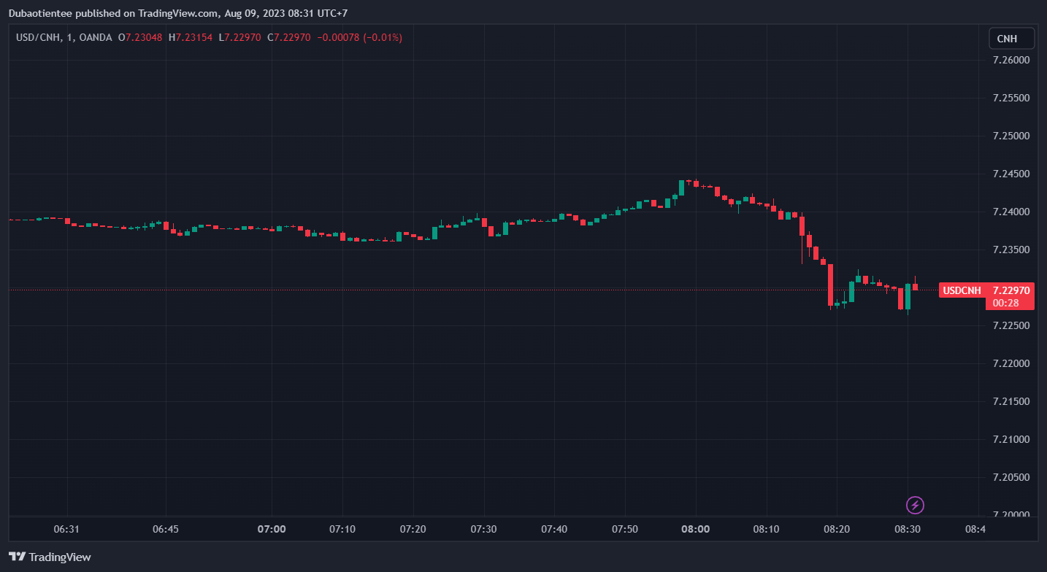Click the green peak candle just before 08:00
This screenshot has width=1047, height=572.
pos(681,188)
